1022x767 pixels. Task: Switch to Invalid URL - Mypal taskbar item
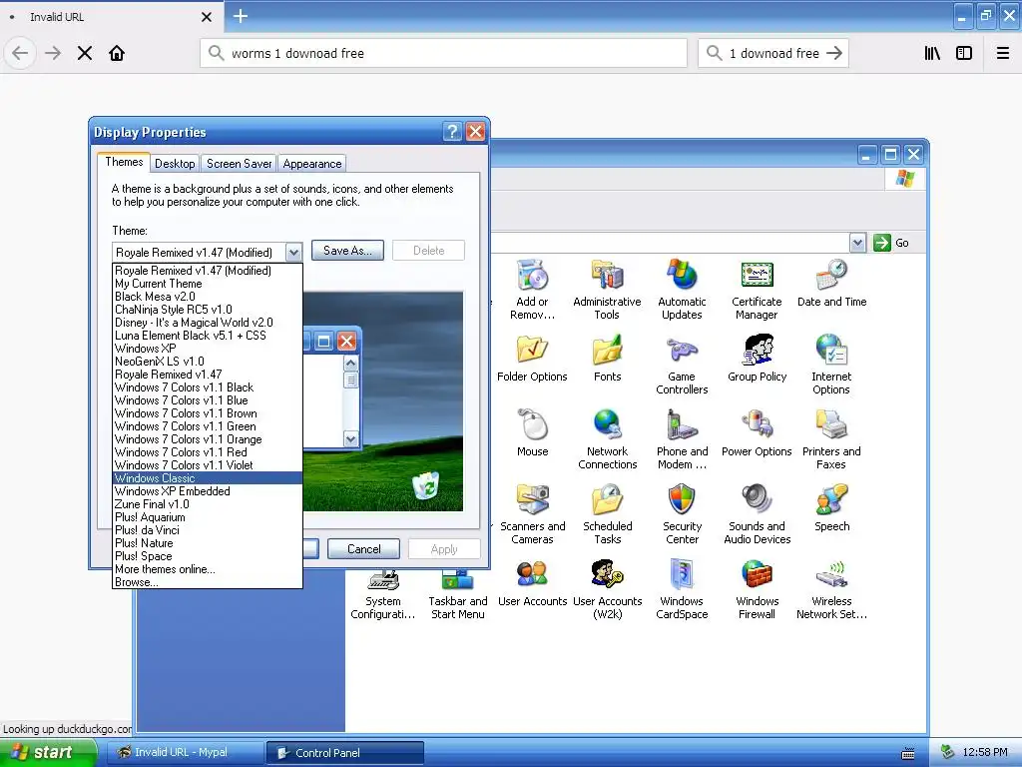(x=184, y=753)
